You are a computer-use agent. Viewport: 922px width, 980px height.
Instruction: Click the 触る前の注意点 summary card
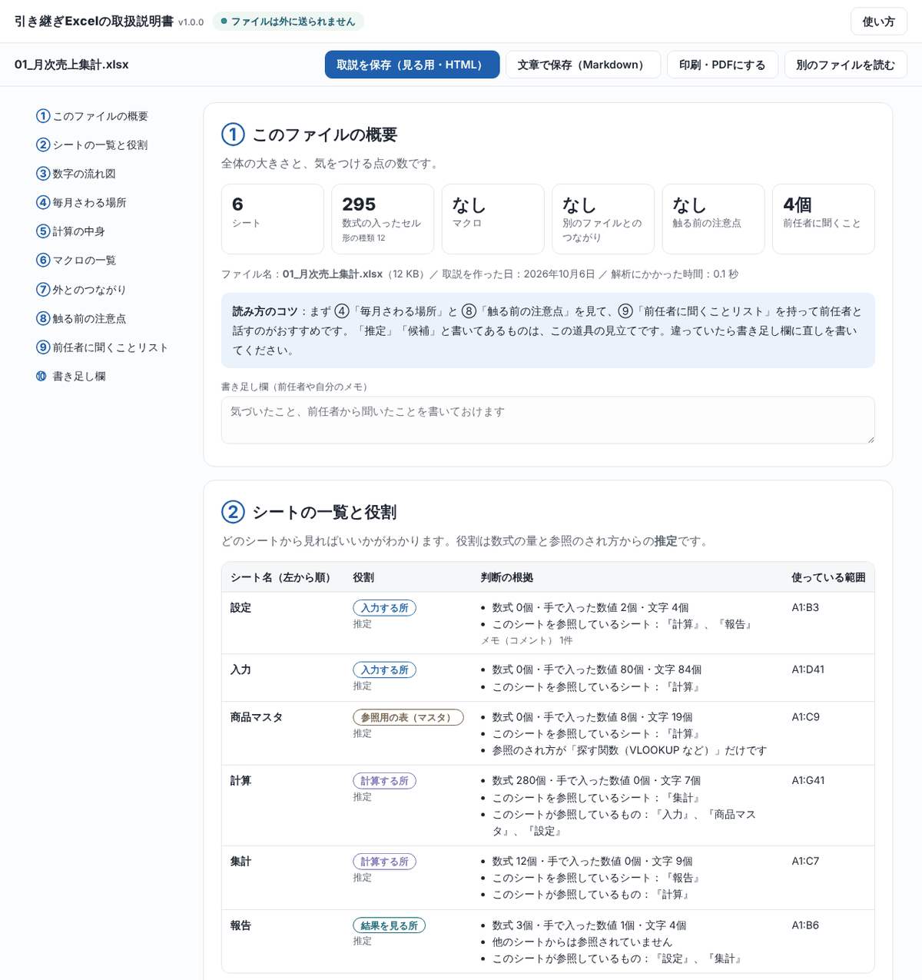[x=713, y=219]
